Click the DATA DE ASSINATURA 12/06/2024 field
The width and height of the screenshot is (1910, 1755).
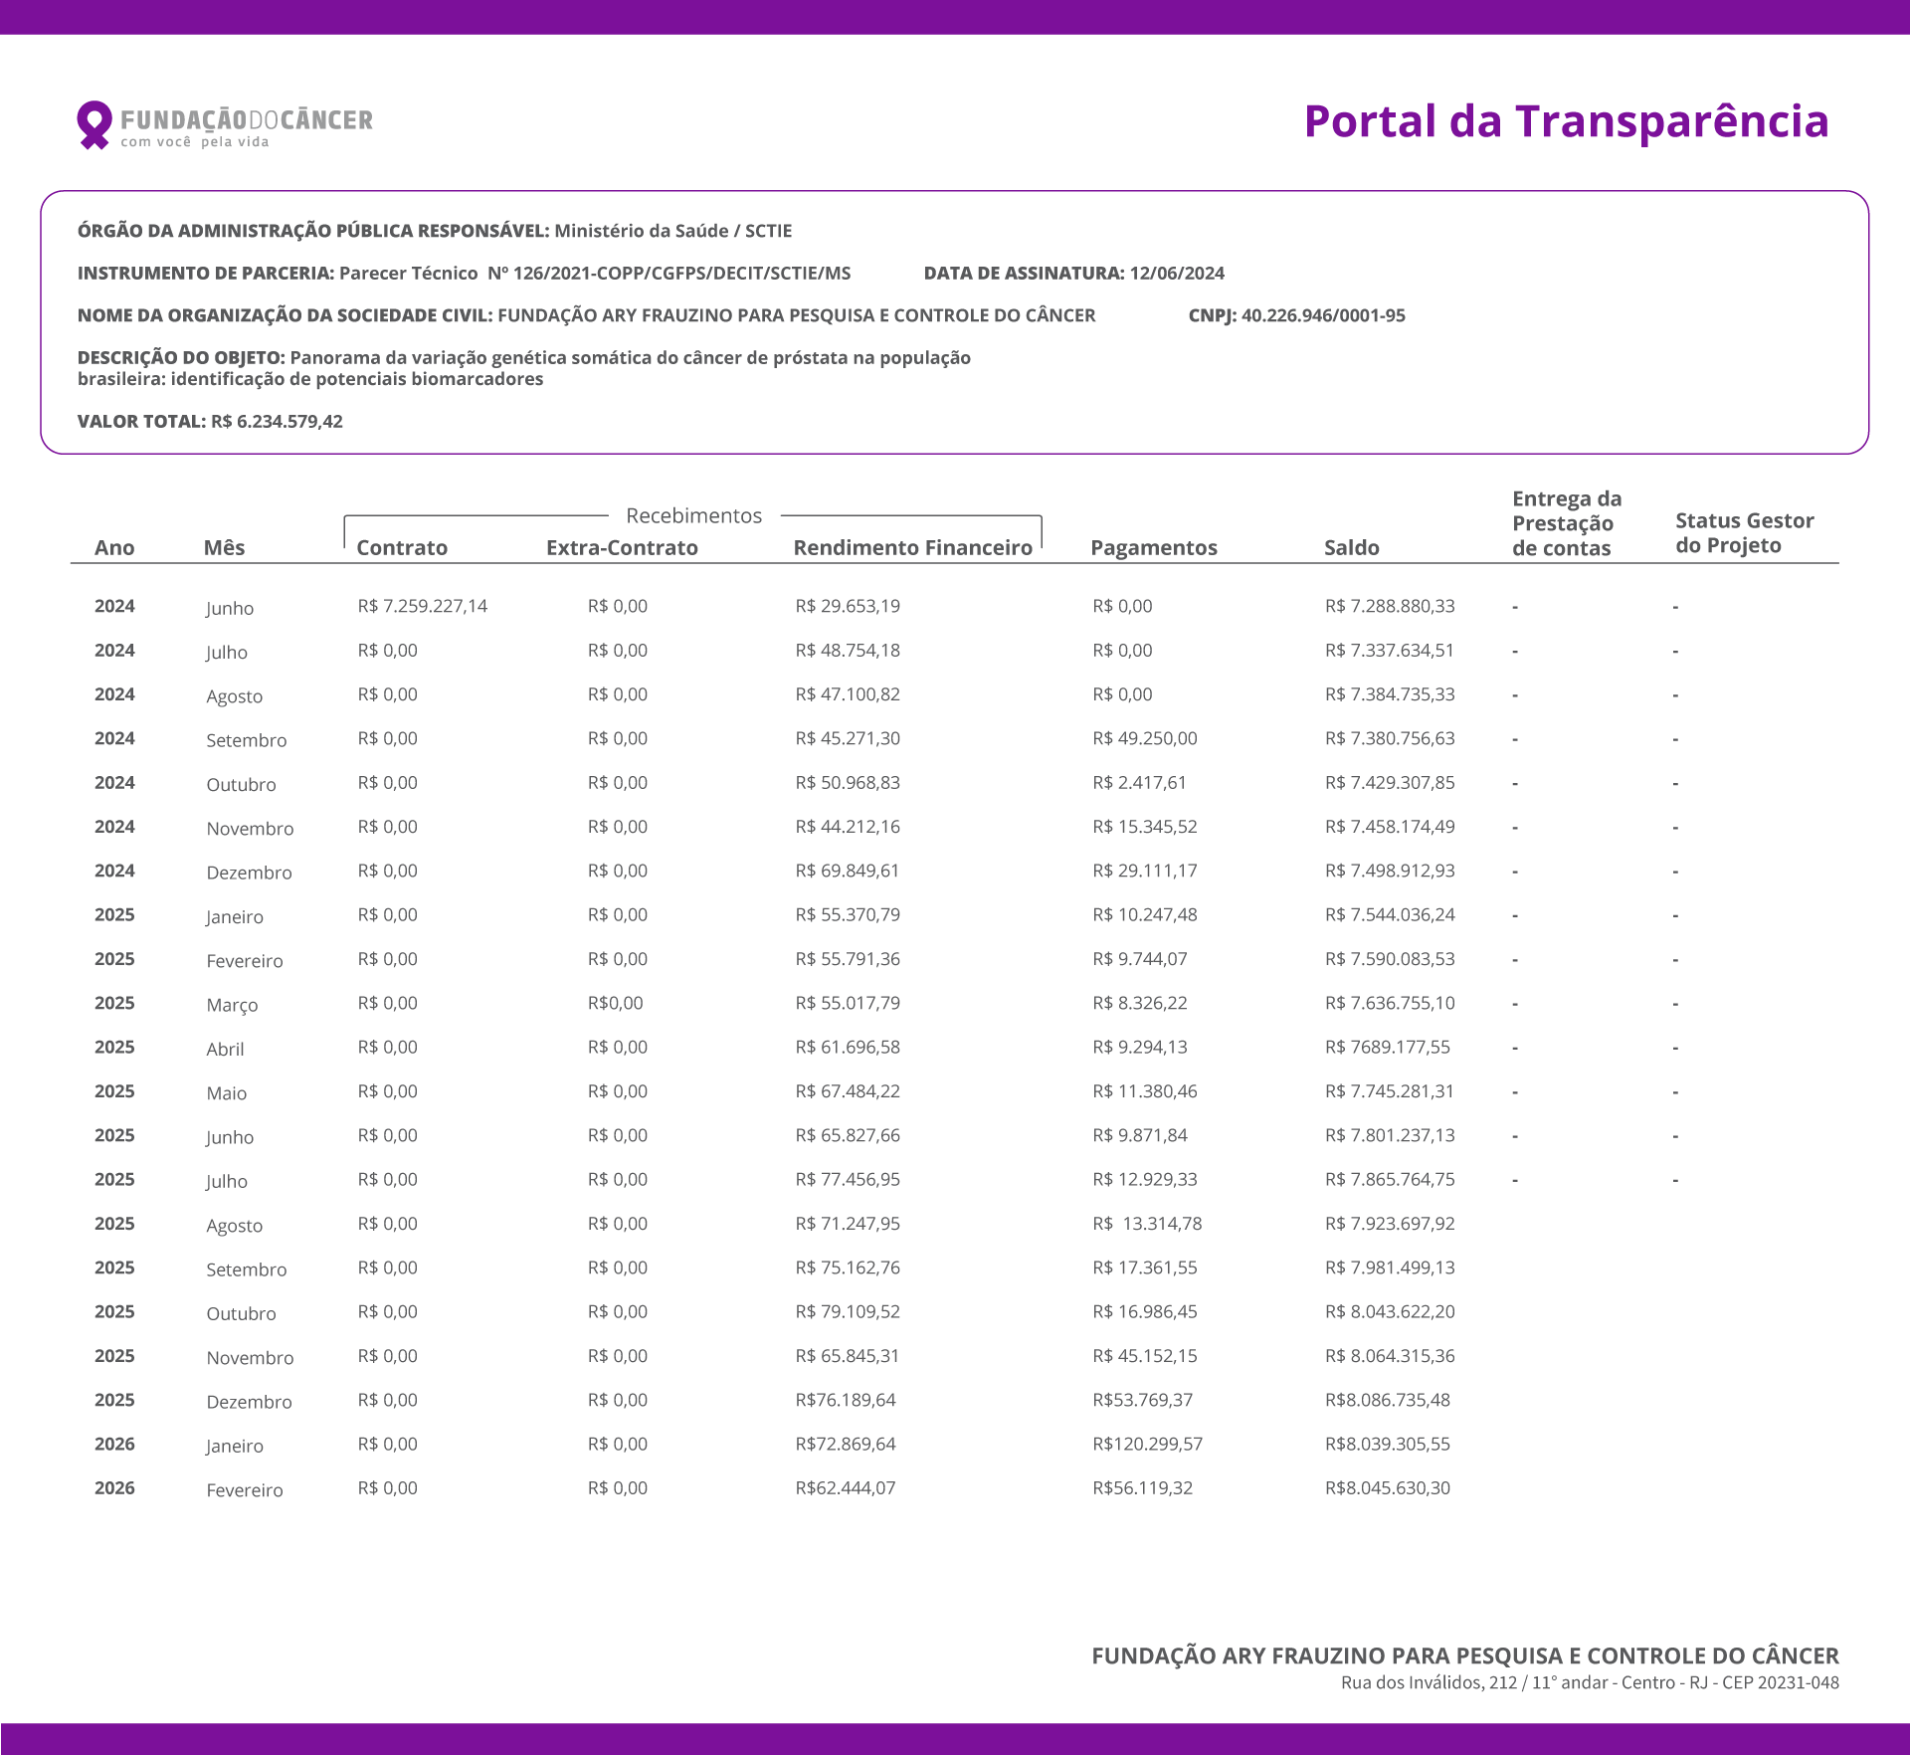pyautogui.click(x=1073, y=273)
